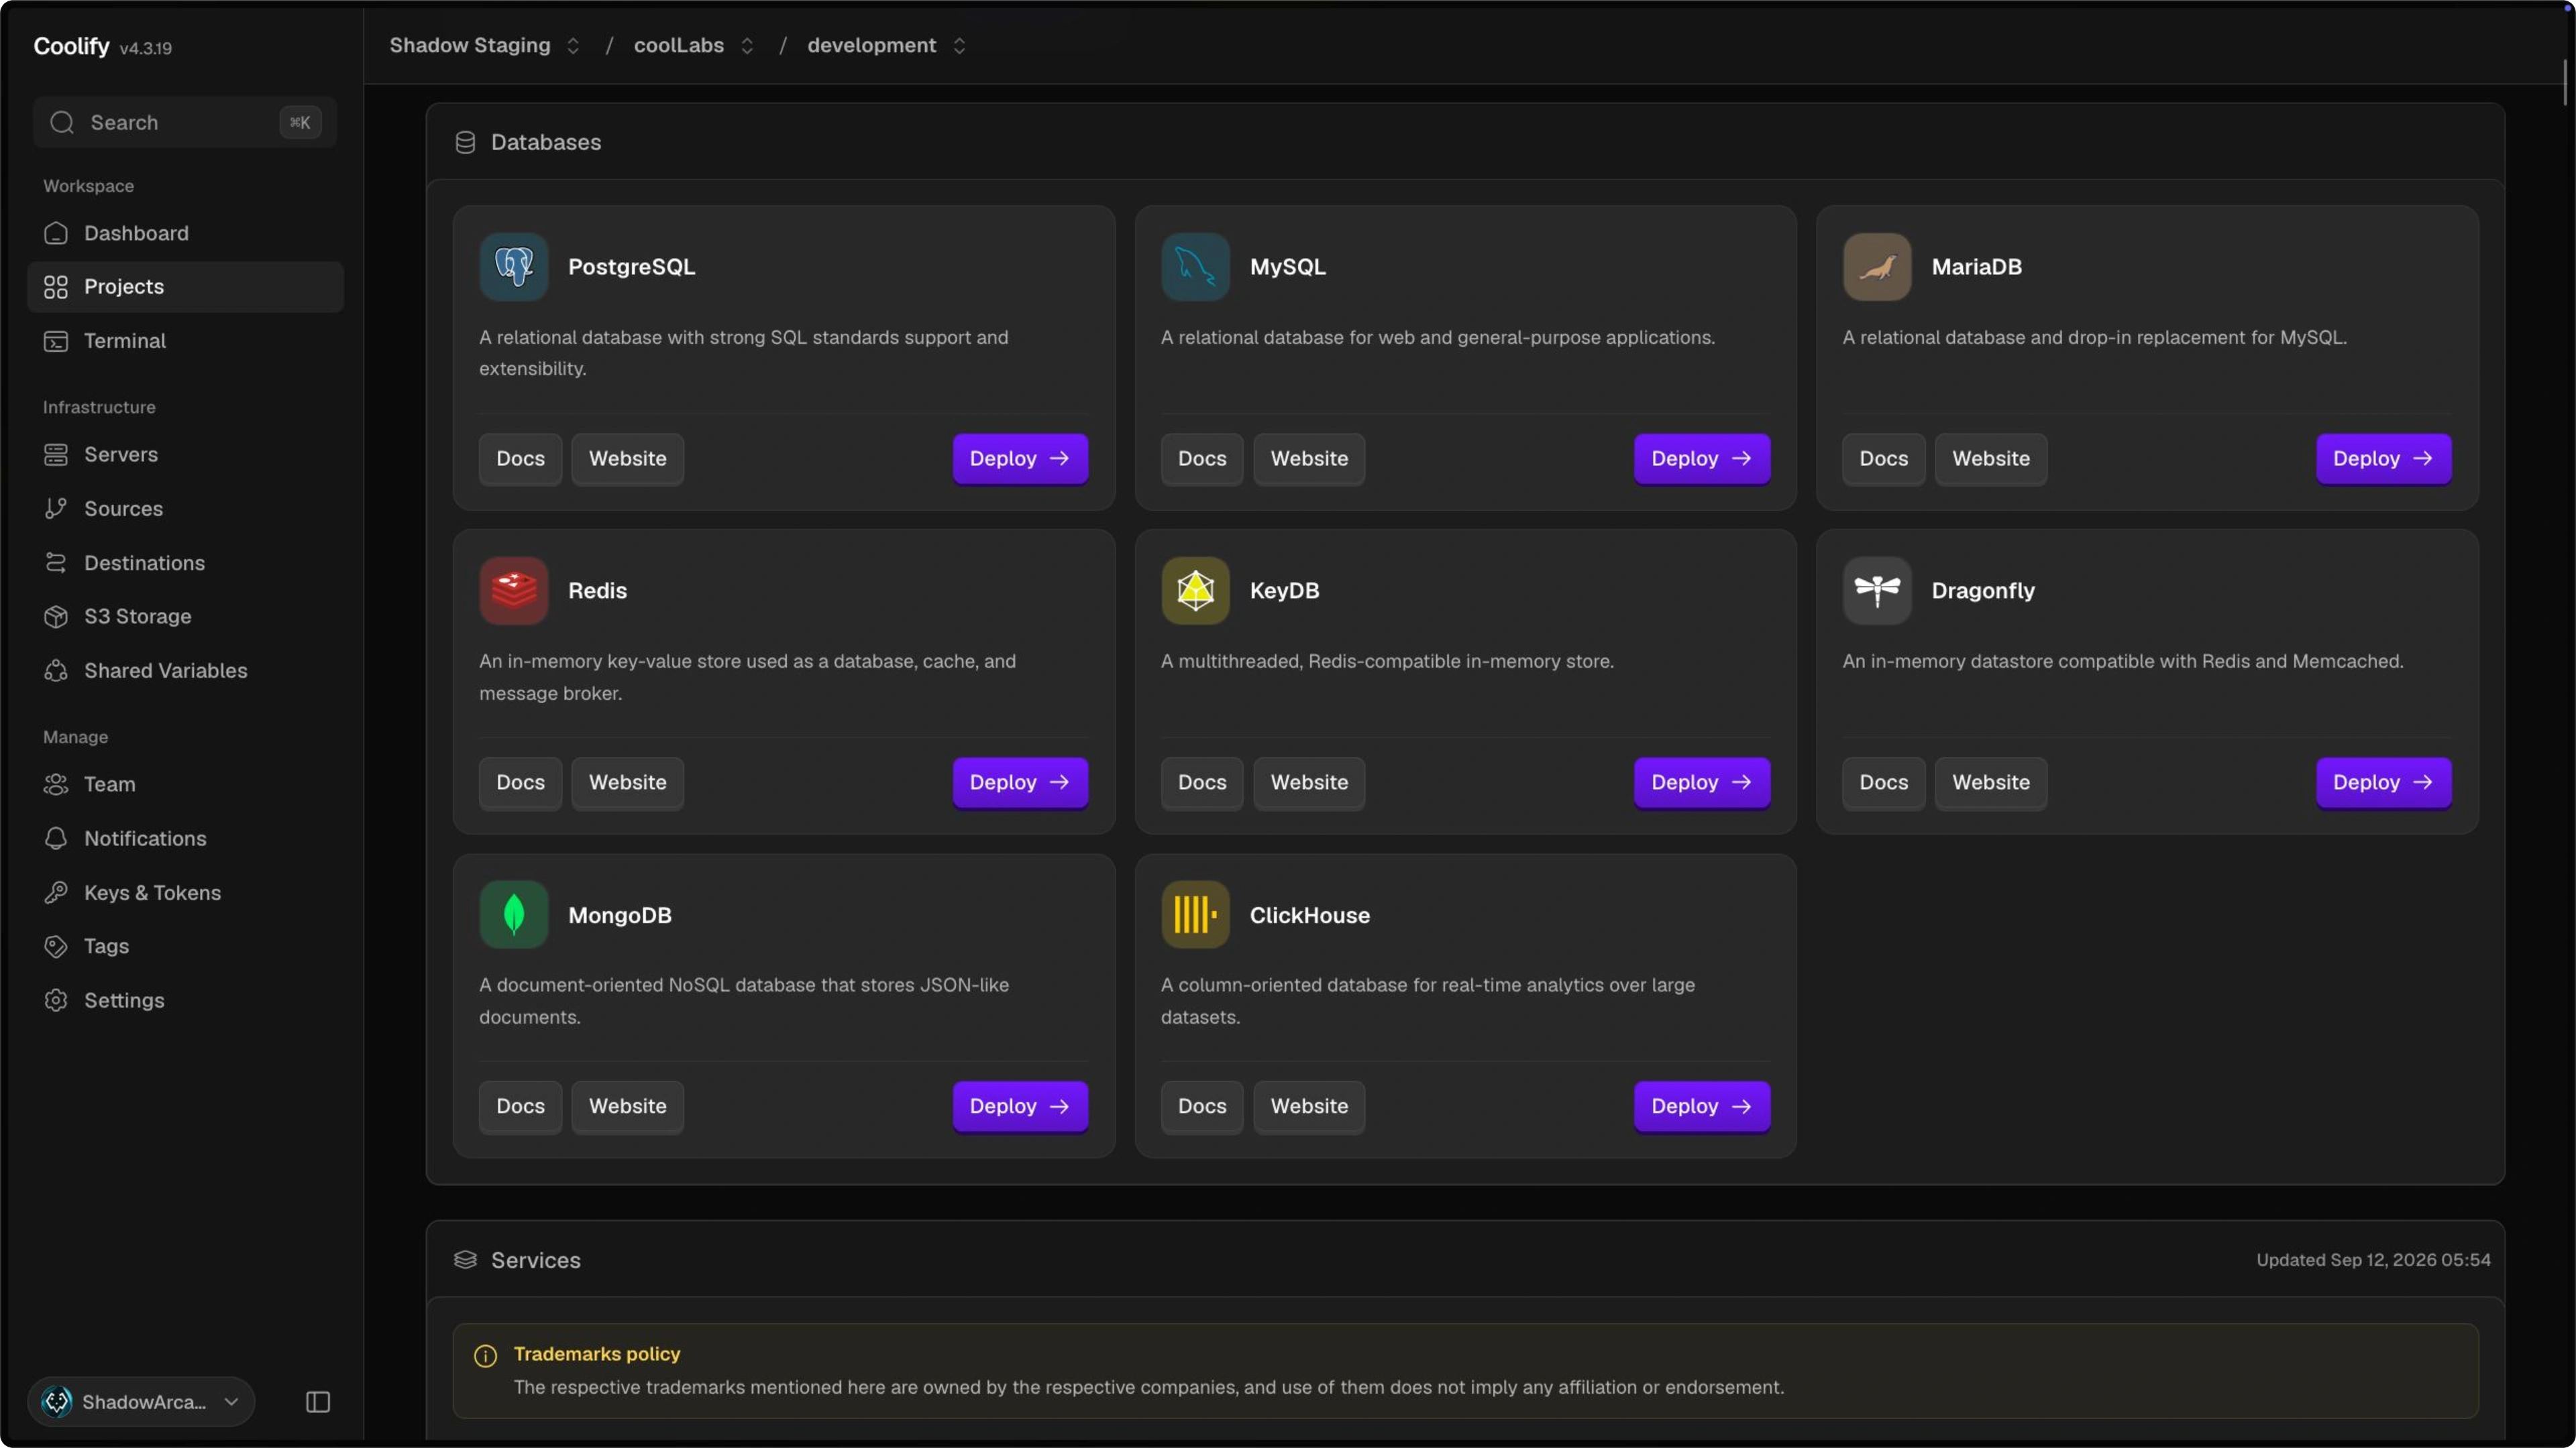The height and width of the screenshot is (1448, 2576).
Task: Click the MongoDB green leaf icon
Action: tap(513, 914)
